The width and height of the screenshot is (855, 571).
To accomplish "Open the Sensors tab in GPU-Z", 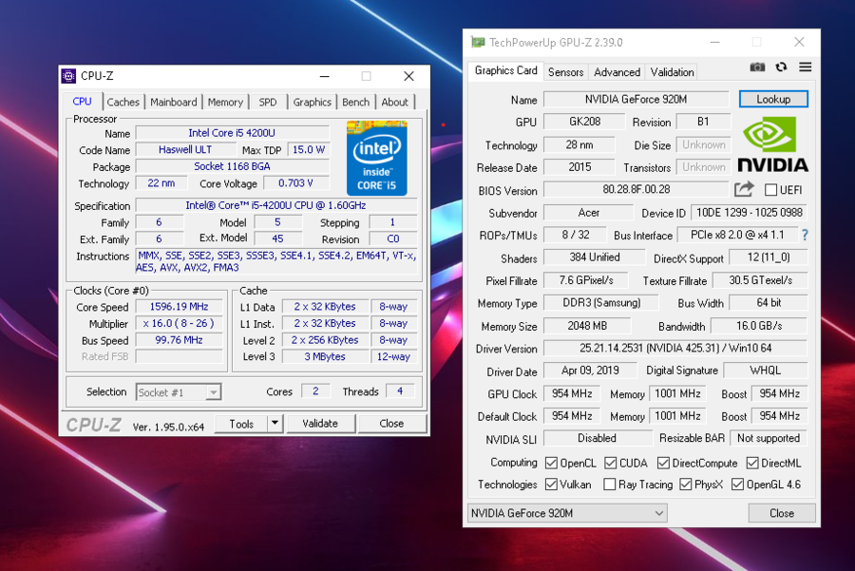I will coord(566,72).
